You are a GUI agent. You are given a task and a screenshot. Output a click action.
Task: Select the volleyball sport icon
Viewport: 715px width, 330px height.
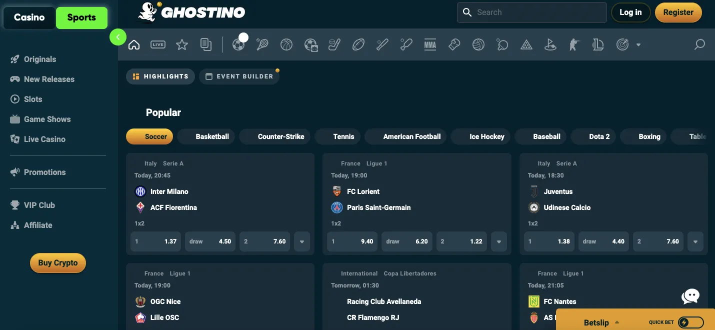click(478, 45)
